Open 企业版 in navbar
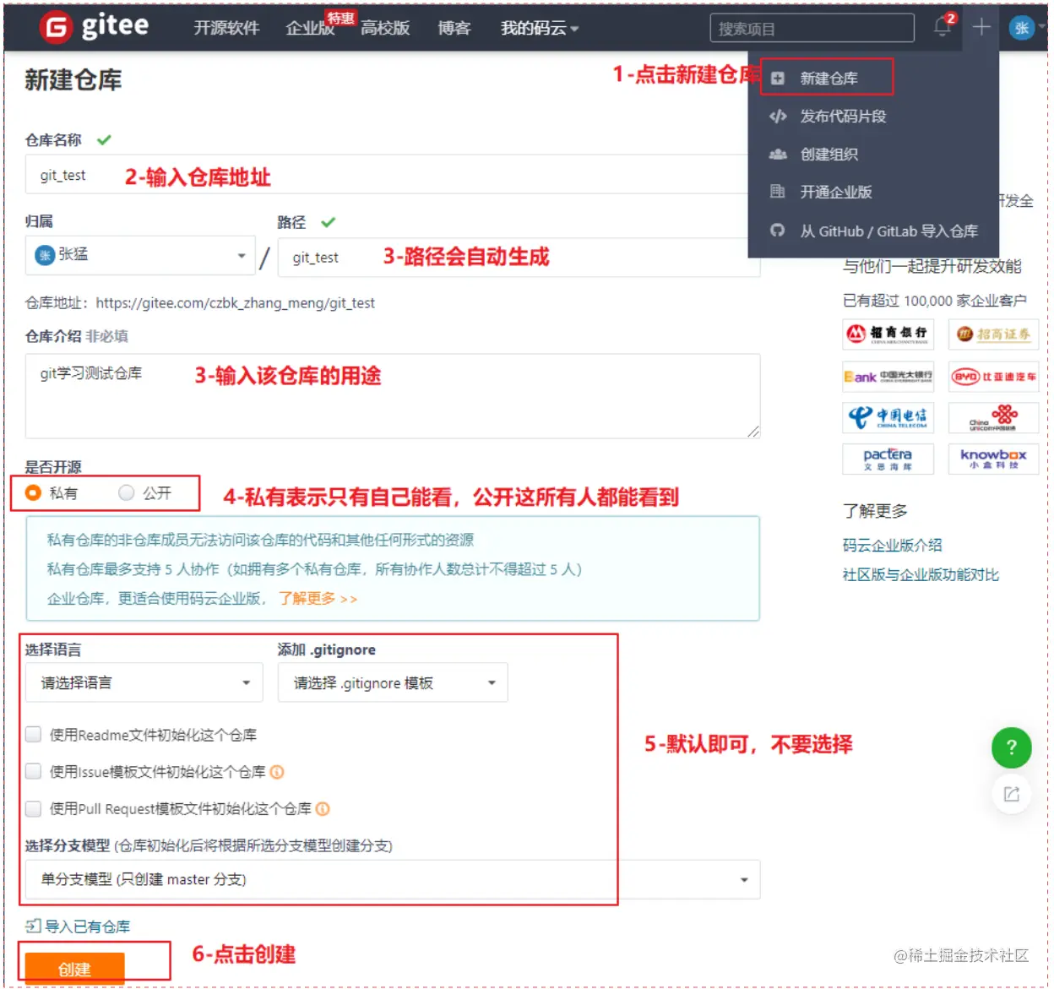1054x989 pixels. pos(309,28)
